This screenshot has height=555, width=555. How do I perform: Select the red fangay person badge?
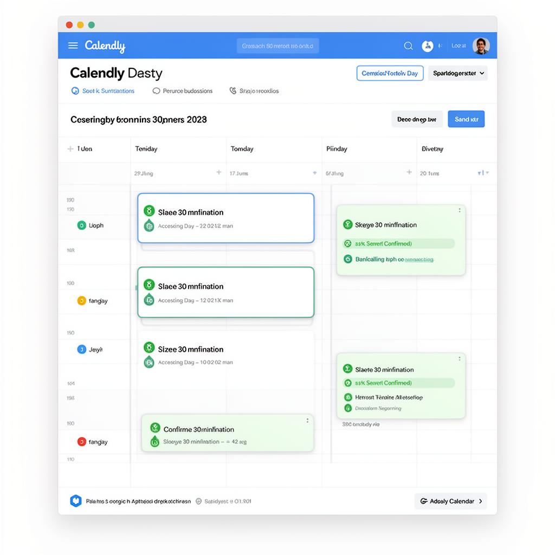(81, 442)
